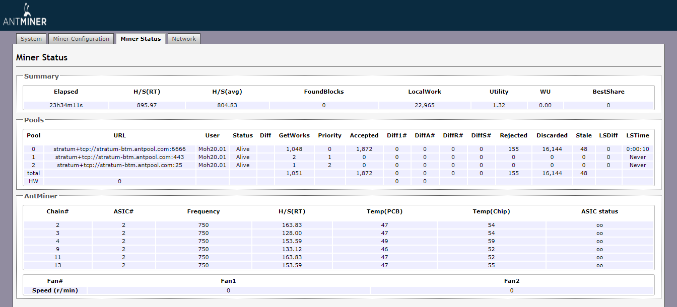The width and height of the screenshot is (677, 307).
Task: Click the HW row label
Action: click(x=33, y=181)
